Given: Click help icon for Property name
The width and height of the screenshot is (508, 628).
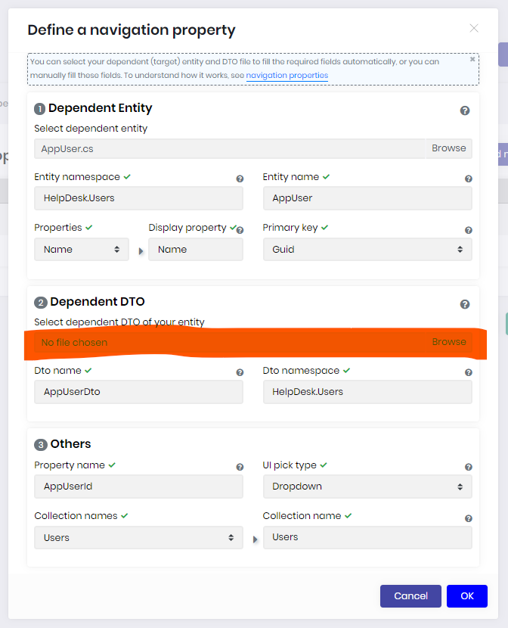Looking at the screenshot, I should click(240, 468).
